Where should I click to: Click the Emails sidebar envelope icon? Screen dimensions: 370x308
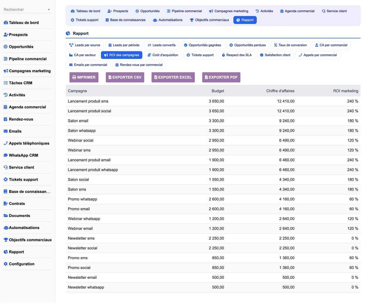click(6, 131)
